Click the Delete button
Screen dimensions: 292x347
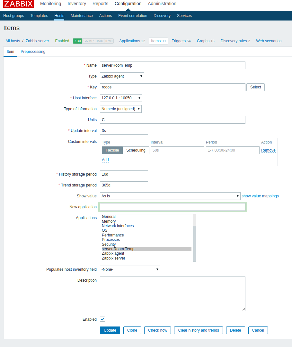235,330
